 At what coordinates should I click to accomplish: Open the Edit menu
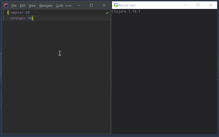(23, 5)
